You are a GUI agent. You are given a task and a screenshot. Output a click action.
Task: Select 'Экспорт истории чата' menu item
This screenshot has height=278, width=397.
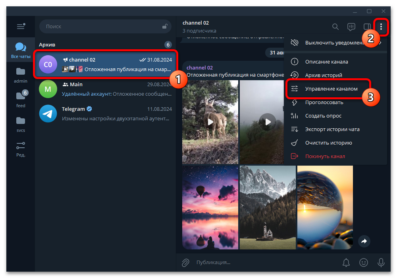pos(335,129)
